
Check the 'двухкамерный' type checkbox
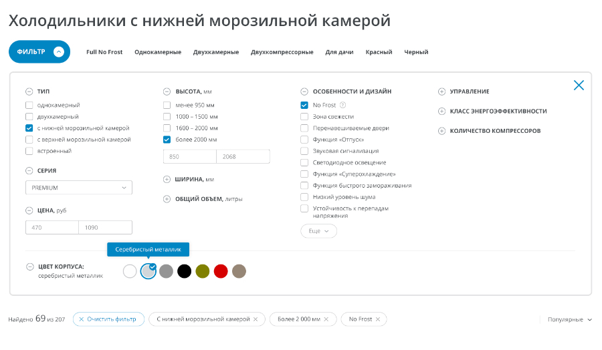point(29,117)
